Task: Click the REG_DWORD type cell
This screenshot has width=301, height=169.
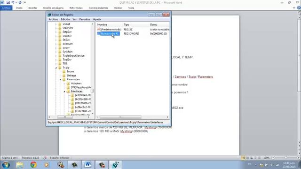Action: 131,33
